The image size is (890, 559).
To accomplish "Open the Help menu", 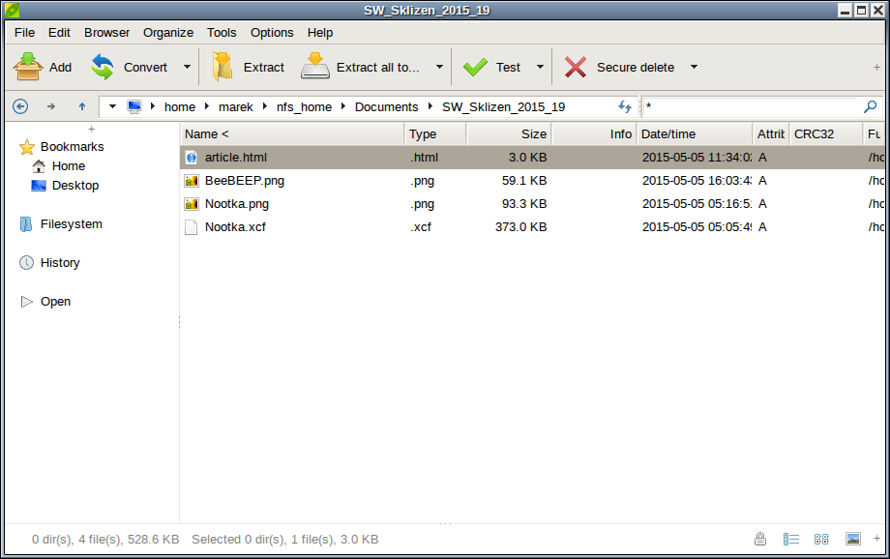I will pyautogui.click(x=320, y=32).
